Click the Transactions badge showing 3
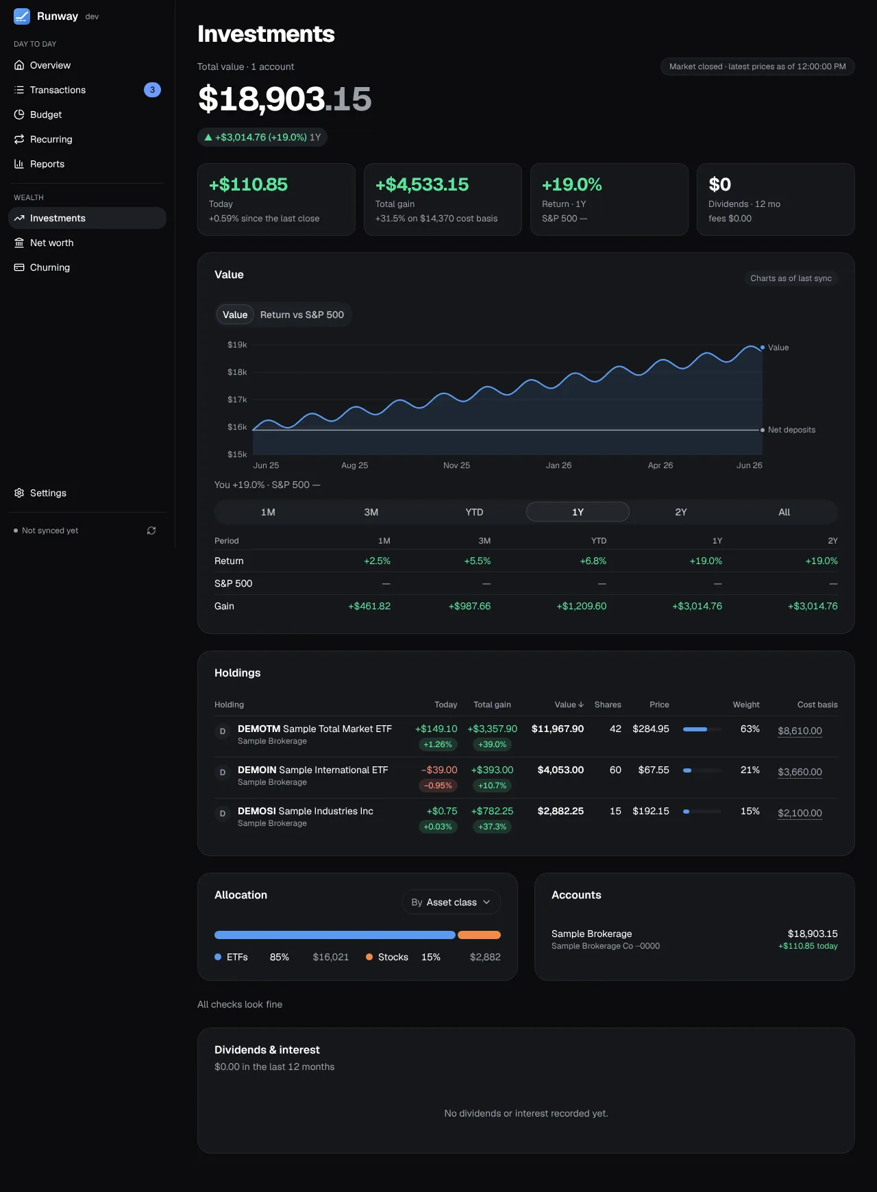 click(x=152, y=90)
